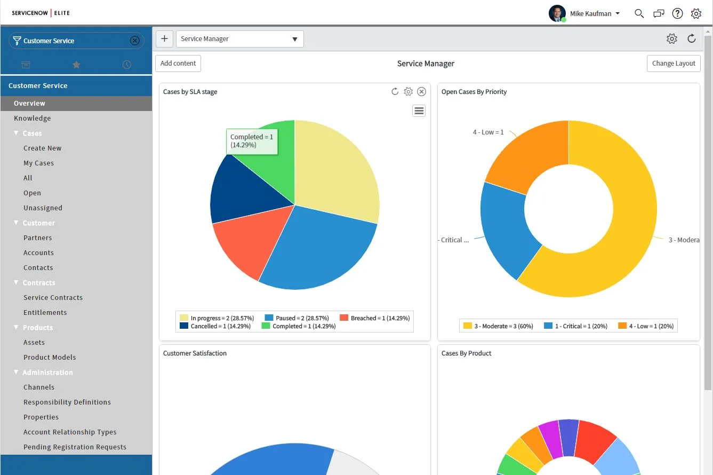Open the chart context menu on Cases by SLA

tap(419, 110)
